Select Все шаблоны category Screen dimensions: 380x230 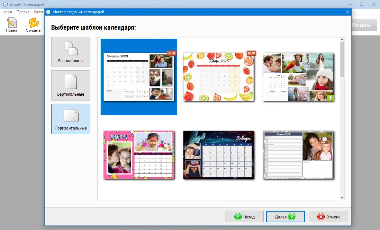coord(70,52)
